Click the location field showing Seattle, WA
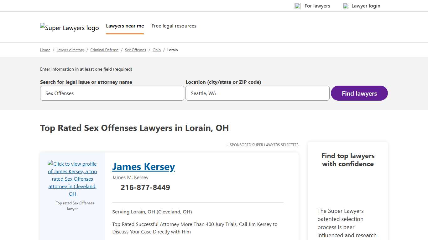The width and height of the screenshot is (428, 240). (257, 93)
